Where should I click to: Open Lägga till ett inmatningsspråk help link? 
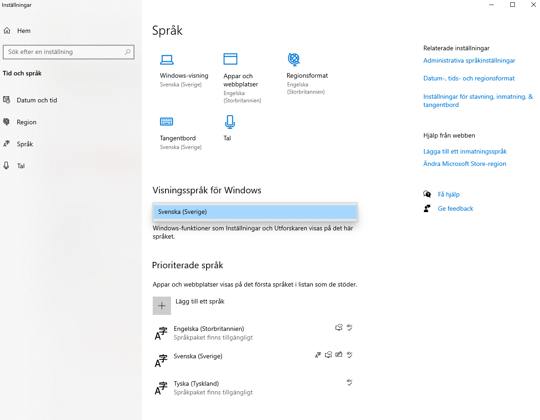pos(465,151)
